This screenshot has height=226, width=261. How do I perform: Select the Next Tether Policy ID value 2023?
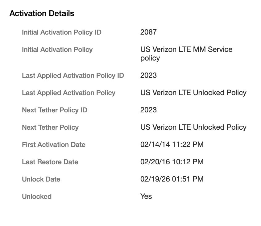pos(148,110)
